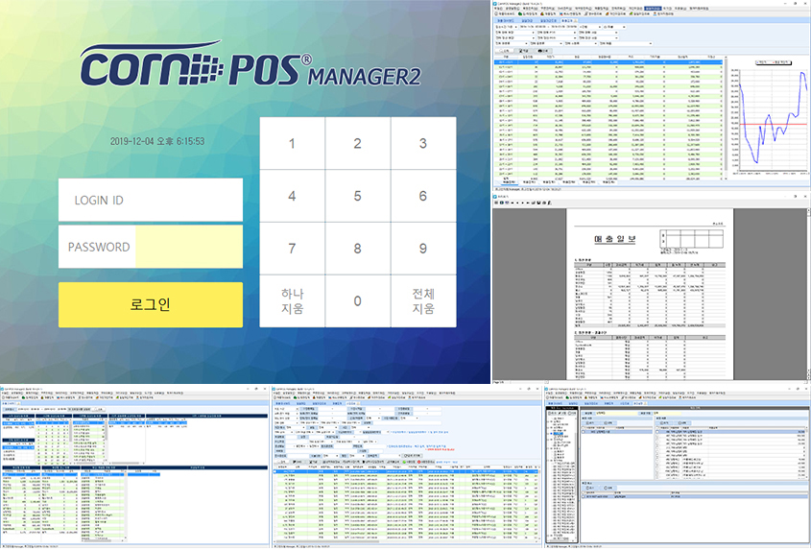Tap keypad number 1
This screenshot has height=550, width=811.
(x=292, y=143)
